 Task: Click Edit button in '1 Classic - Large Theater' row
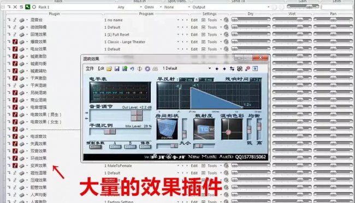pos(194,42)
